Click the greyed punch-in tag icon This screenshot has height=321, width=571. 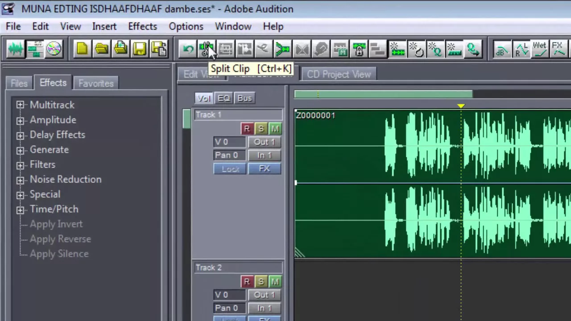coord(321,49)
